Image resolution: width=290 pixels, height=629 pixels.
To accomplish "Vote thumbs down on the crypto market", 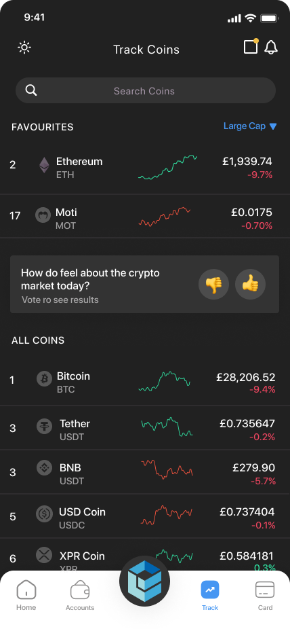I will (213, 285).
